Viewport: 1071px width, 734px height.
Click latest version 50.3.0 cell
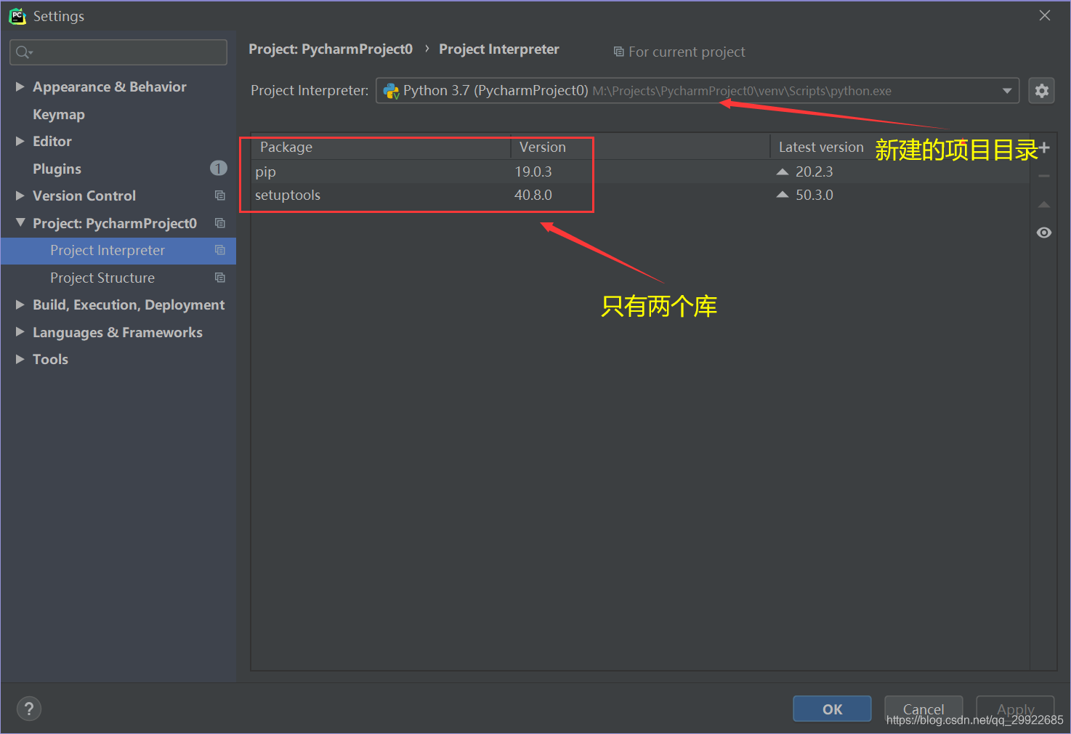coord(814,195)
